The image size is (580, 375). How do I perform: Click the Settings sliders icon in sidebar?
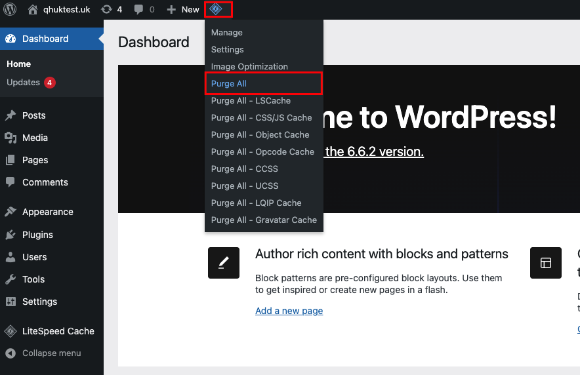[10, 302]
